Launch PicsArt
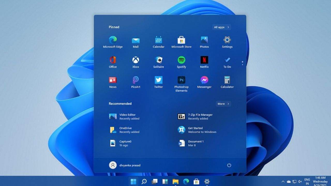The width and height of the screenshot is (331, 186). pos(136,82)
